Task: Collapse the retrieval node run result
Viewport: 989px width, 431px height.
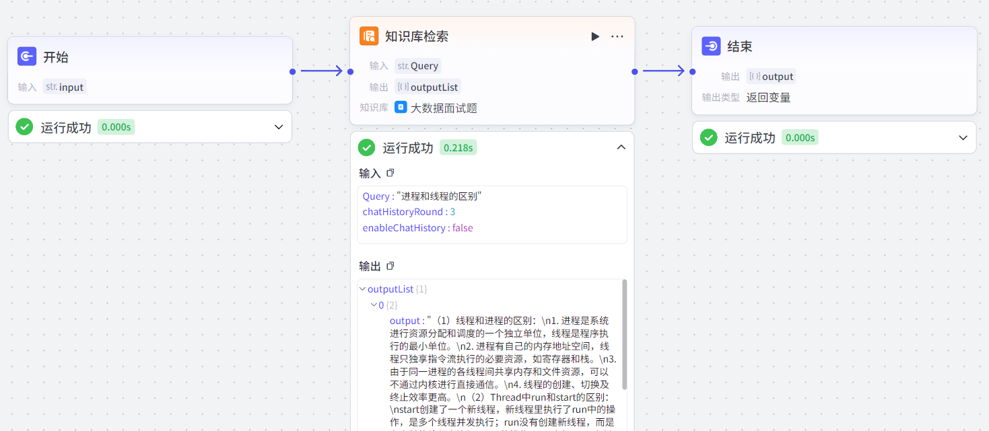Action: (621, 147)
